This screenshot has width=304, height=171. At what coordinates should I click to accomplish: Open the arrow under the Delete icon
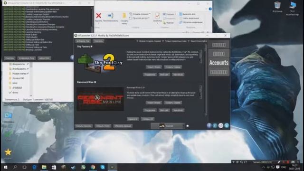click(x=98, y=23)
